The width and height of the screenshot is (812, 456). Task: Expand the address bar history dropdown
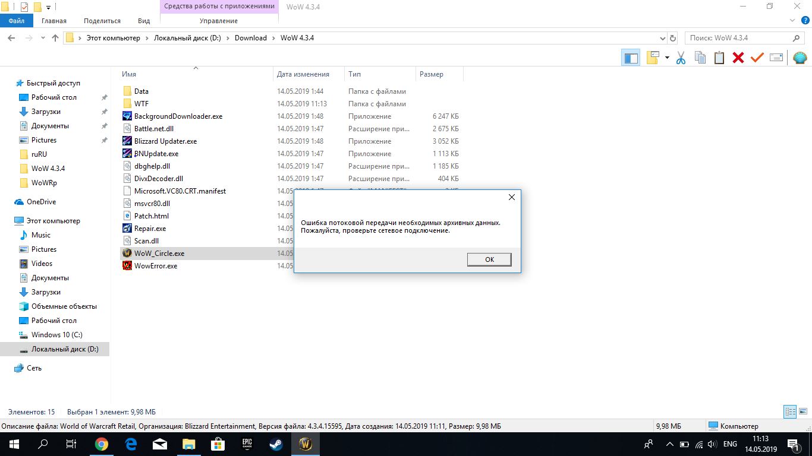[664, 38]
